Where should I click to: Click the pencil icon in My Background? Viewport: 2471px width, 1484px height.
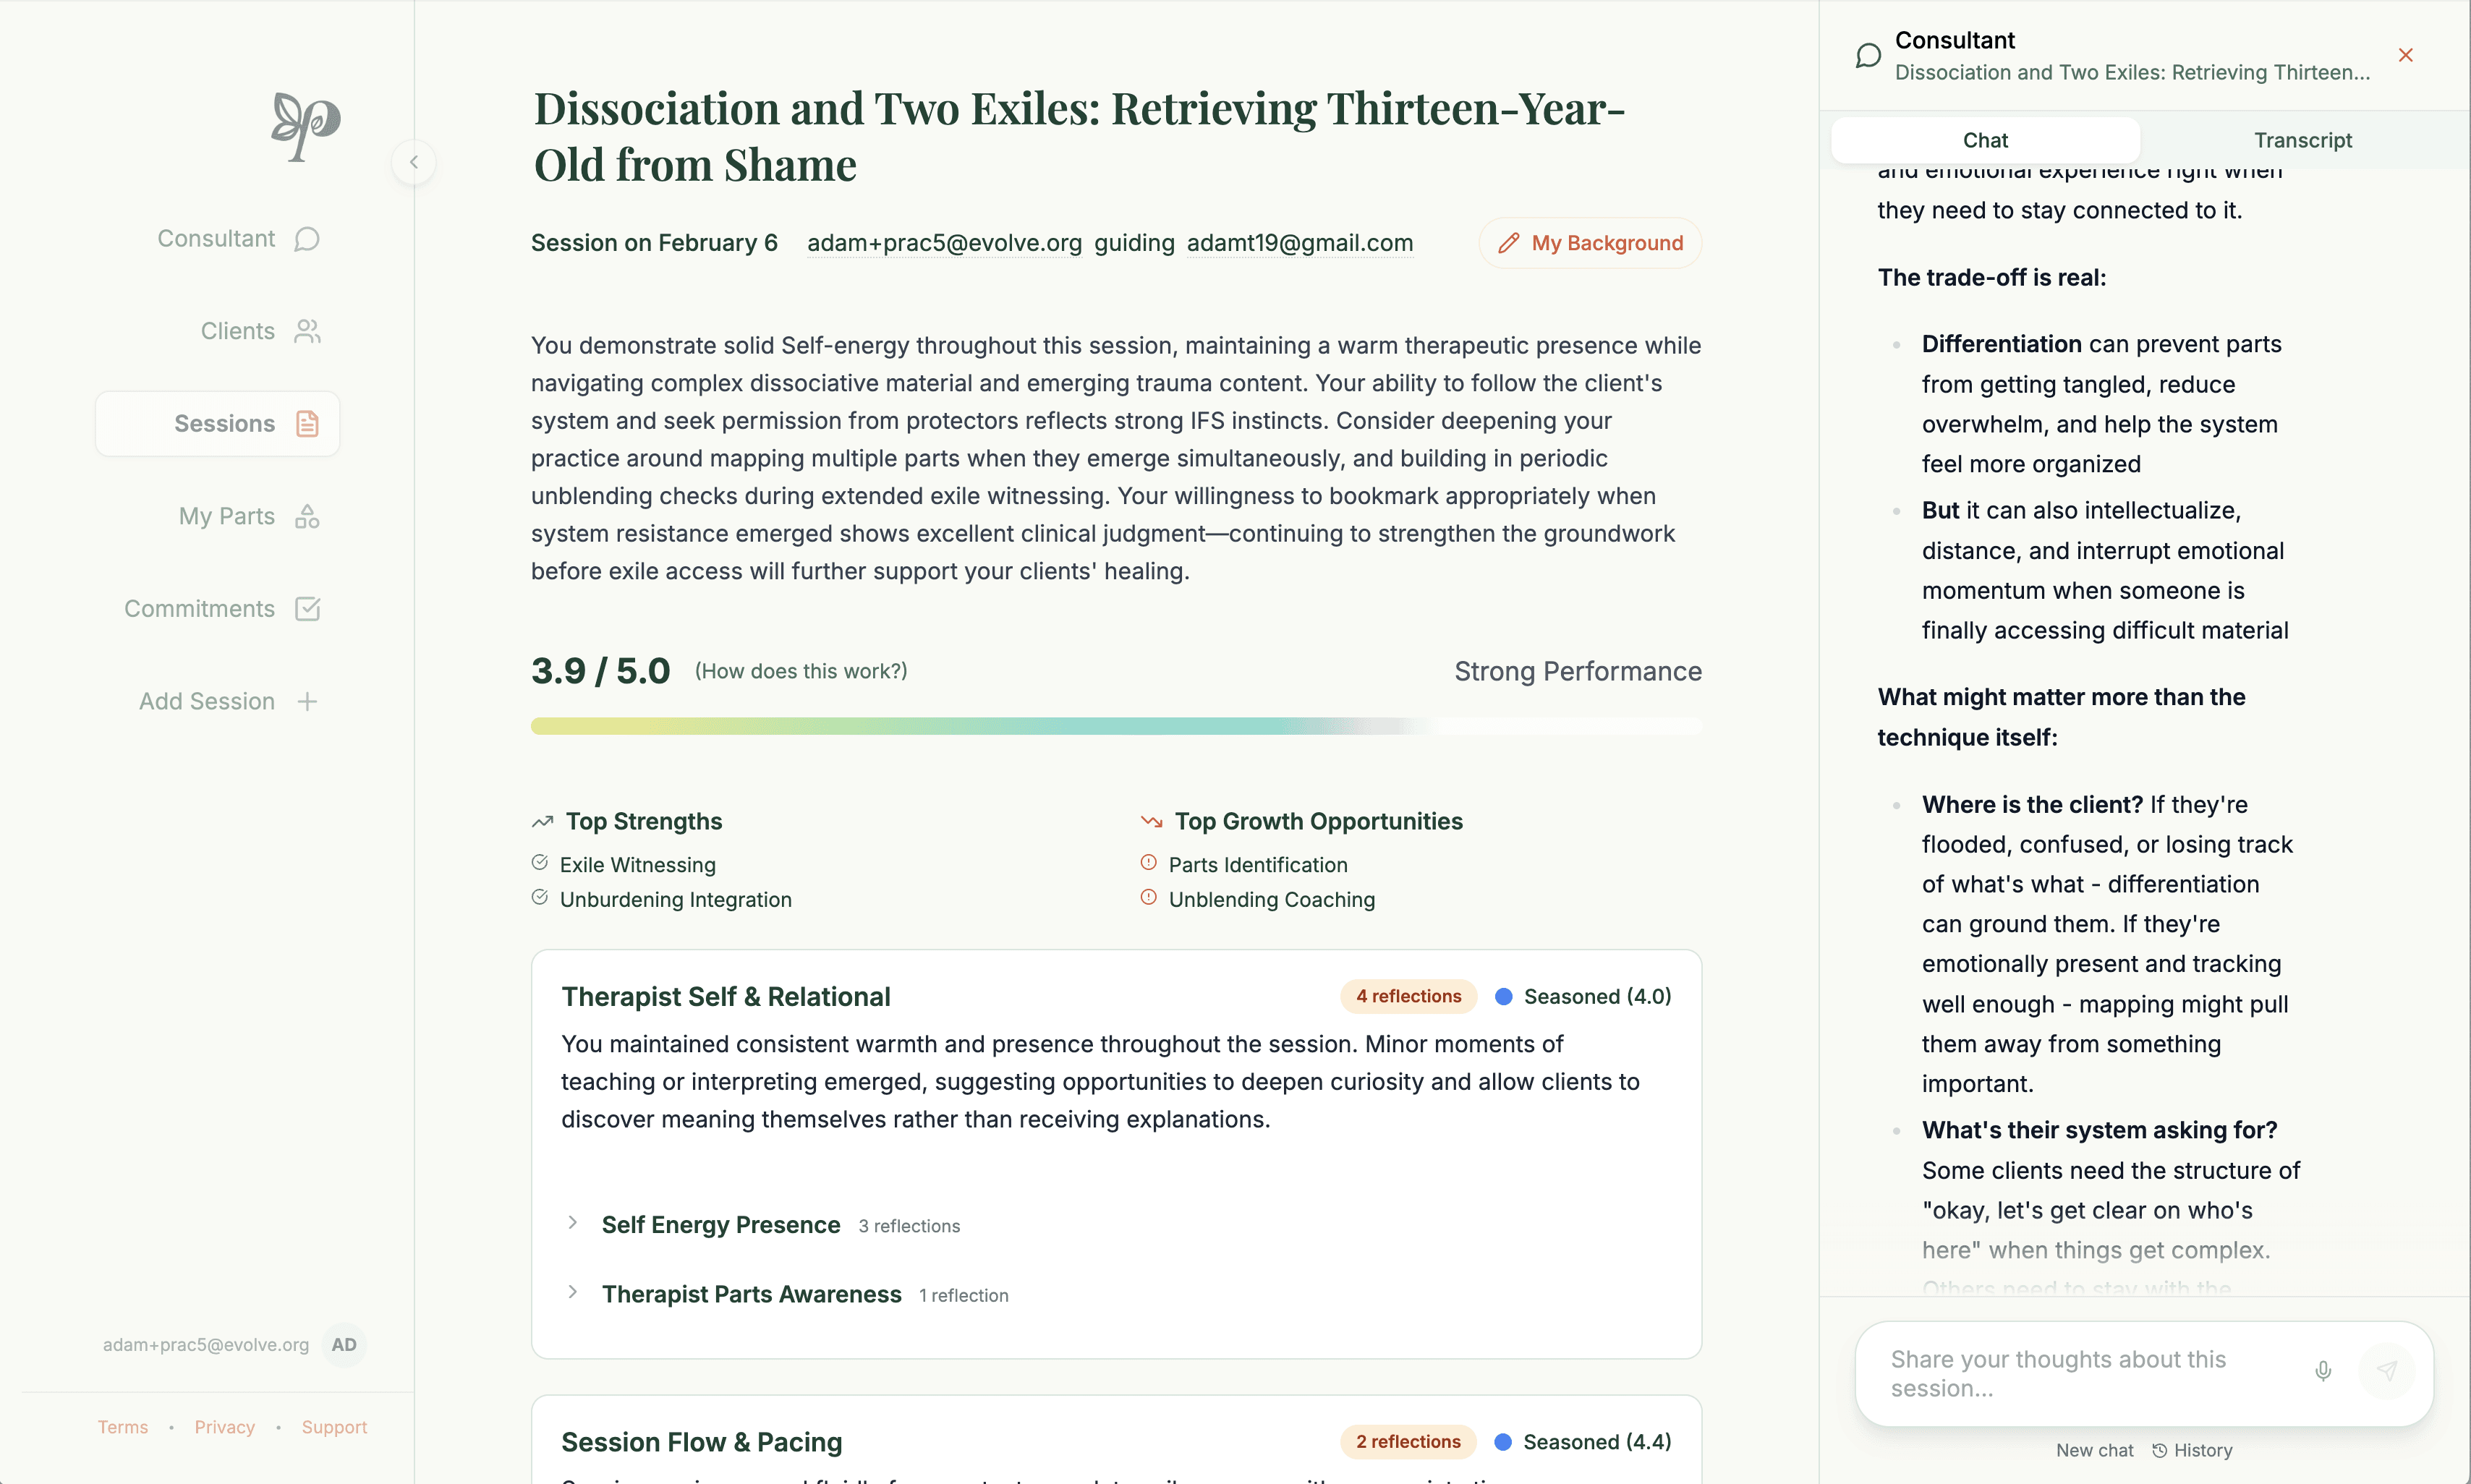(1509, 243)
